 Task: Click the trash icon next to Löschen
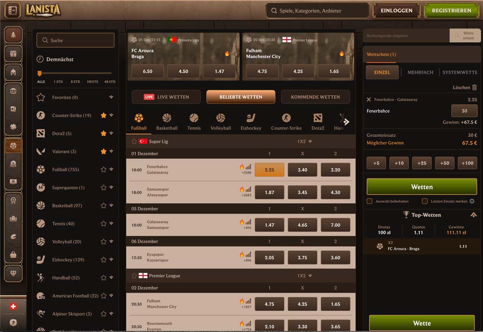(474, 87)
